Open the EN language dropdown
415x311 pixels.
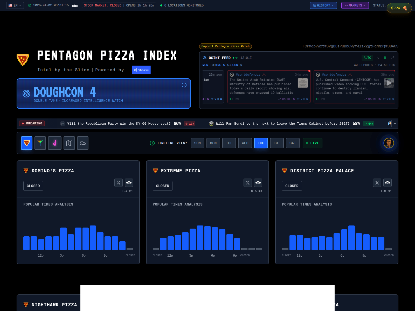pos(15,5)
